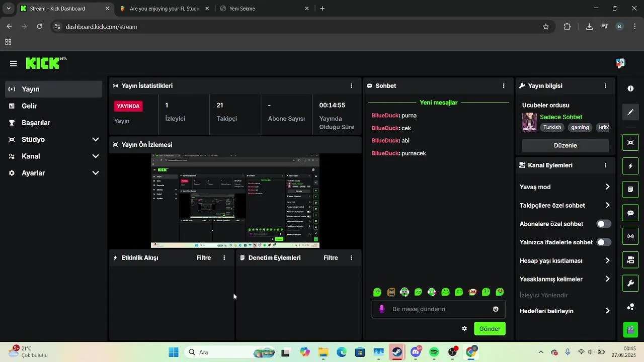
Task: Click BllueDuck username on the purna message
Action: (x=385, y=116)
